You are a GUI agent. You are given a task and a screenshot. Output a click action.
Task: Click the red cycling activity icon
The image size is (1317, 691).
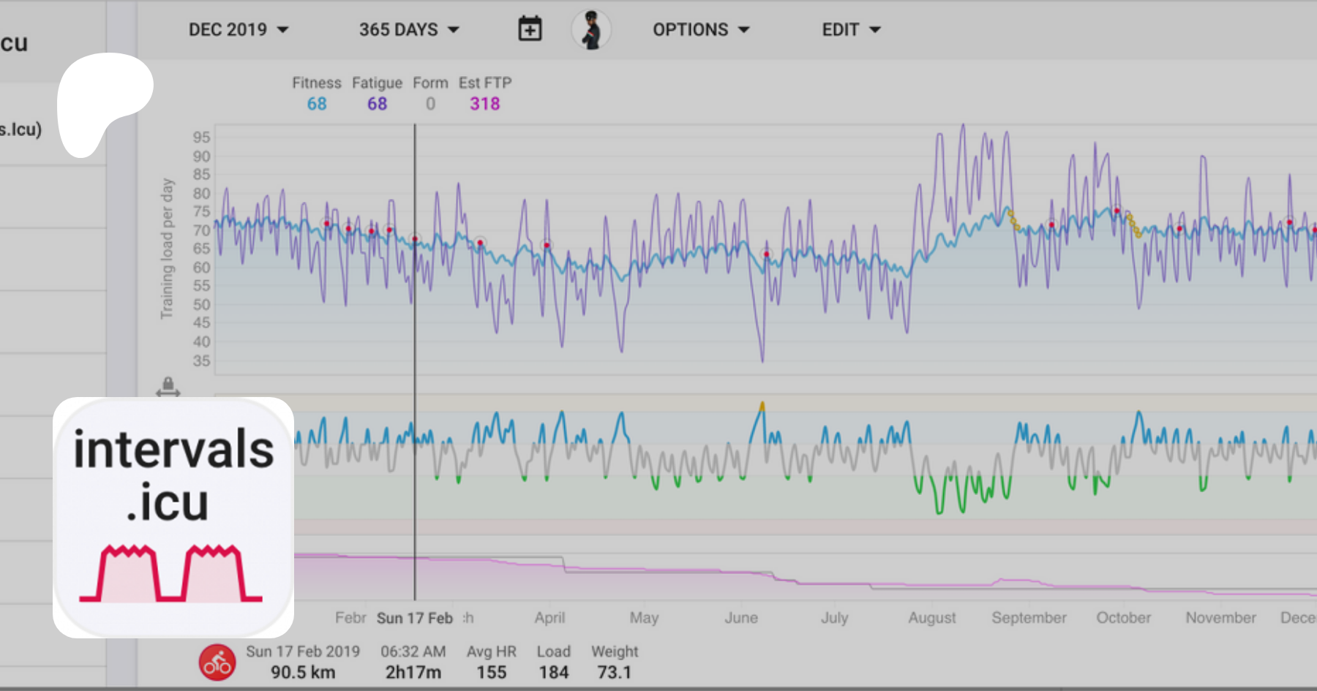point(217,662)
